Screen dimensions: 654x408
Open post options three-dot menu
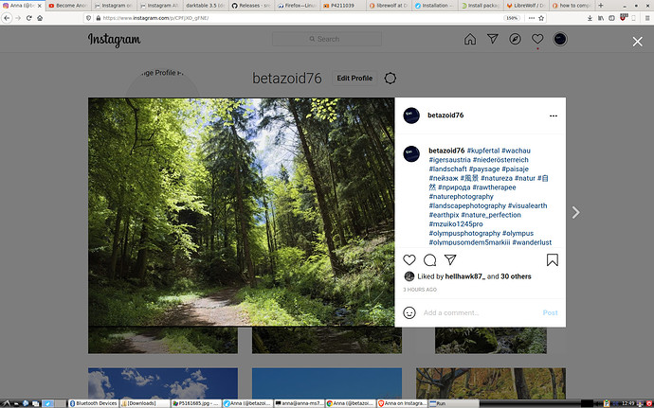point(552,115)
